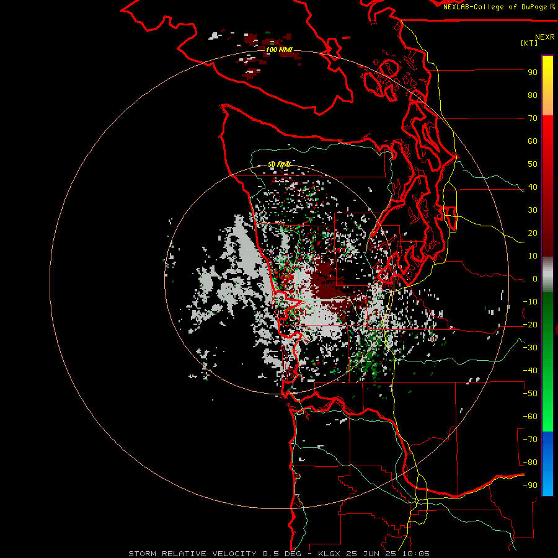Screen dimensions: 558x558
Task: Click the 100 NMI range ring label
Action: click(x=279, y=50)
